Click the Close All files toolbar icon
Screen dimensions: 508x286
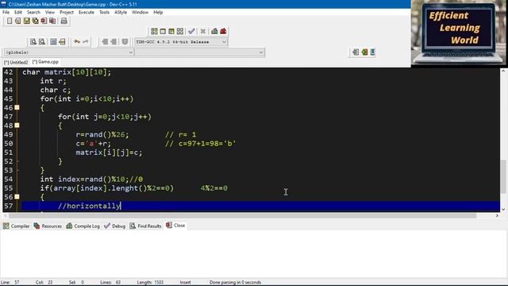tap(52, 21)
